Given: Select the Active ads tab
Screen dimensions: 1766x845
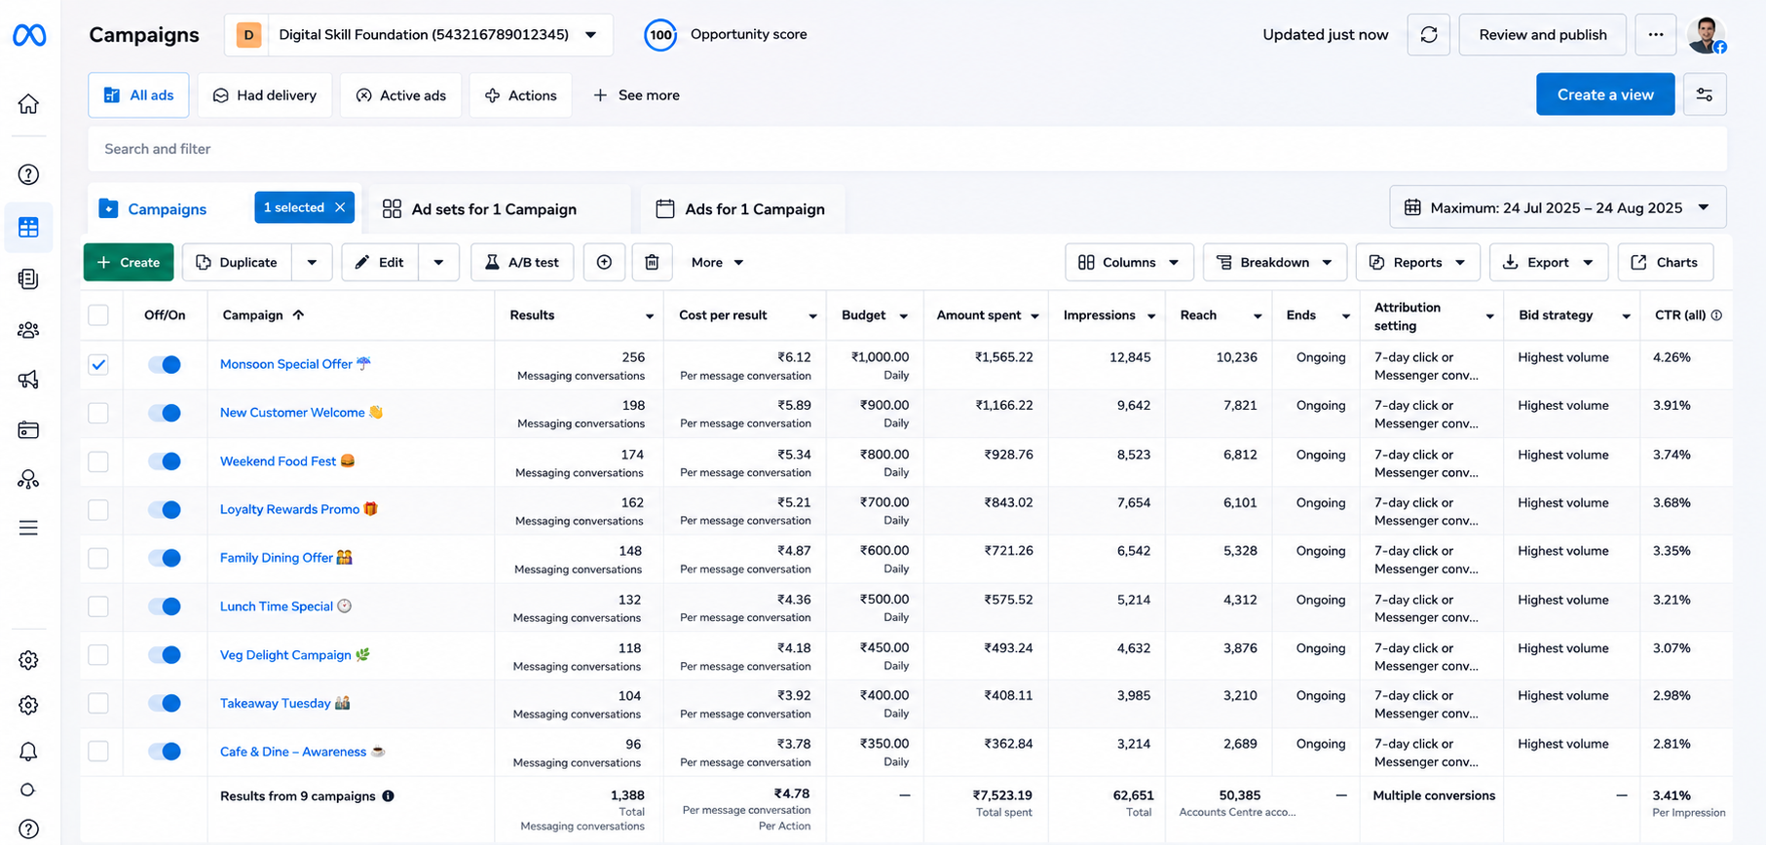Looking at the screenshot, I should [400, 95].
